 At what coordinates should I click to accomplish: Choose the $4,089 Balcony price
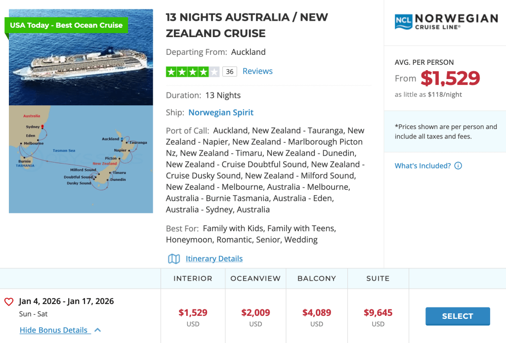click(x=317, y=313)
